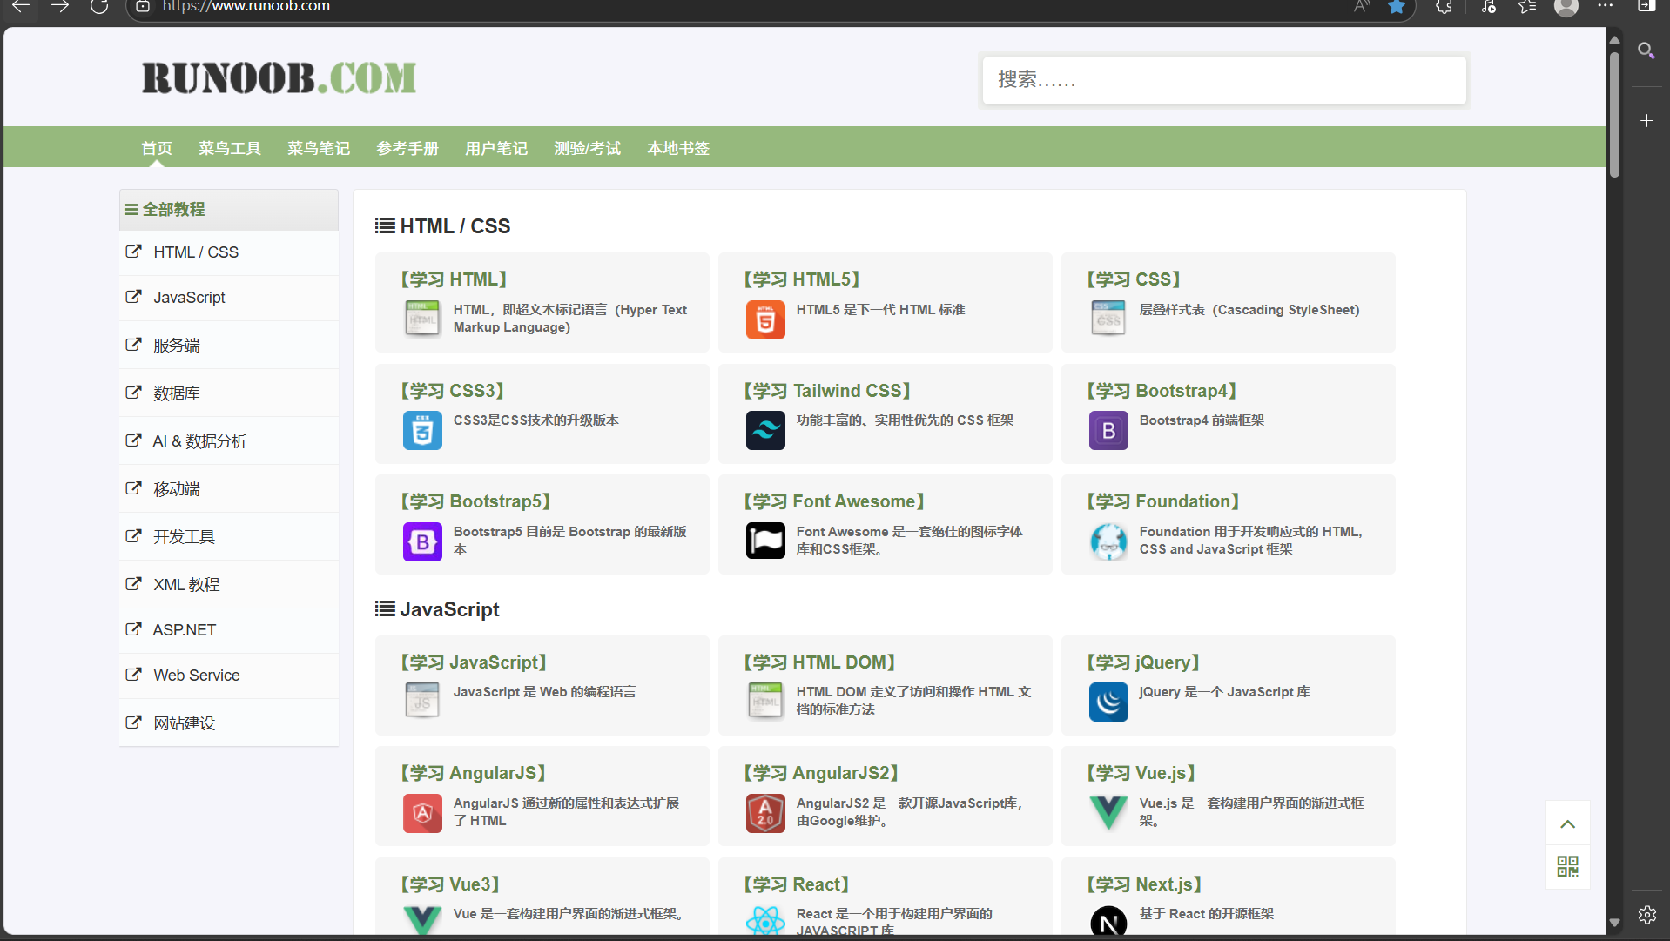Image resolution: width=1670 pixels, height=941 pixels.
Task: Click the browser sidebar search icon
Action: [1646, 51]
